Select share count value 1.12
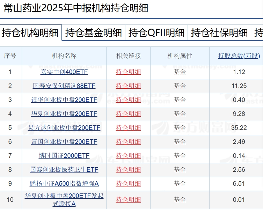Screen dimensions: 263x213 pyautogui.click(x=239, y=72)
